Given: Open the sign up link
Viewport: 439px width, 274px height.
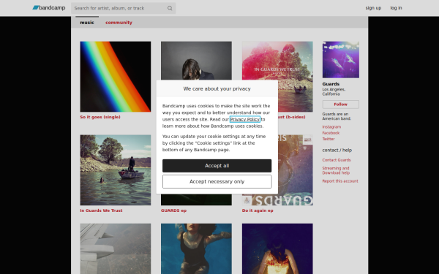Looking at the screenshot, I should coord(373,8).
